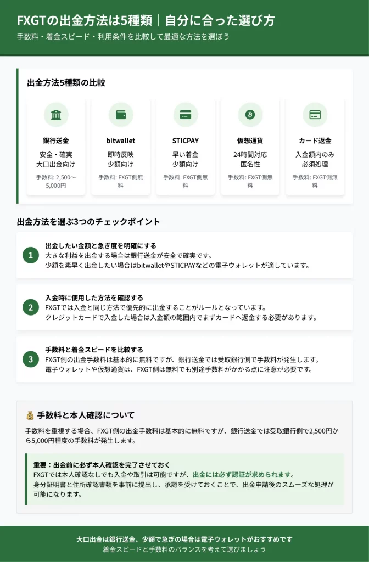Viewport: 369px width, 562px height.
Task: Click the heading 入金時に使用した方法を確認する
Action: tap(94, 297)
